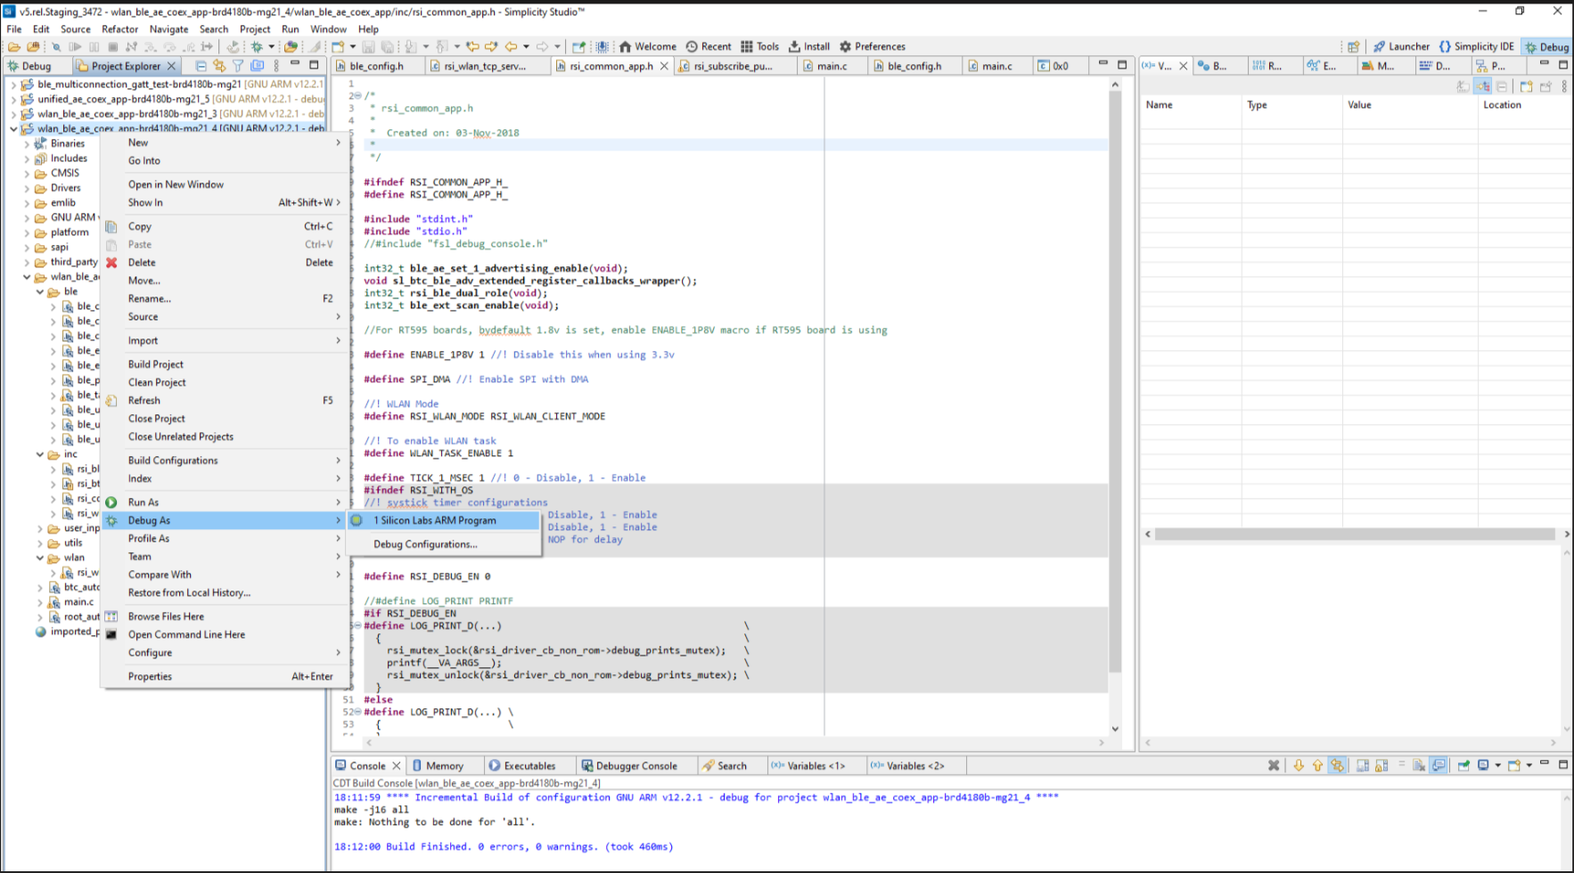The height and width of the screenshot is (873, 1574).
Task: Toggle Show Type Names in Variables view
Action: [1463, 86]
